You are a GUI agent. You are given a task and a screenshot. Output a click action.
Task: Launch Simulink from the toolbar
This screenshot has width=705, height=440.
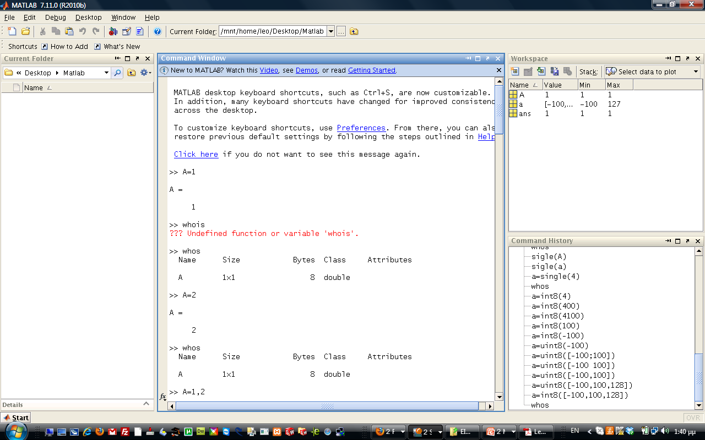[x=113, y=31]
